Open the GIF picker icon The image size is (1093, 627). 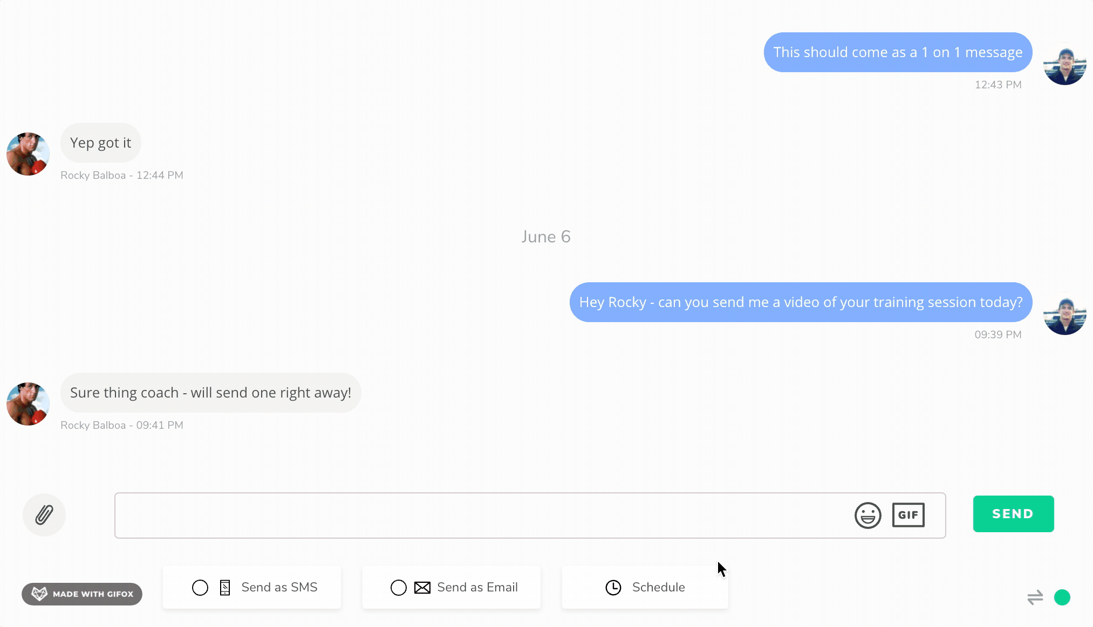tap(908, 515)
